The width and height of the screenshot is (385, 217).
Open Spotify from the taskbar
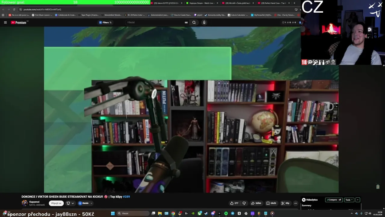pos(226,213)
